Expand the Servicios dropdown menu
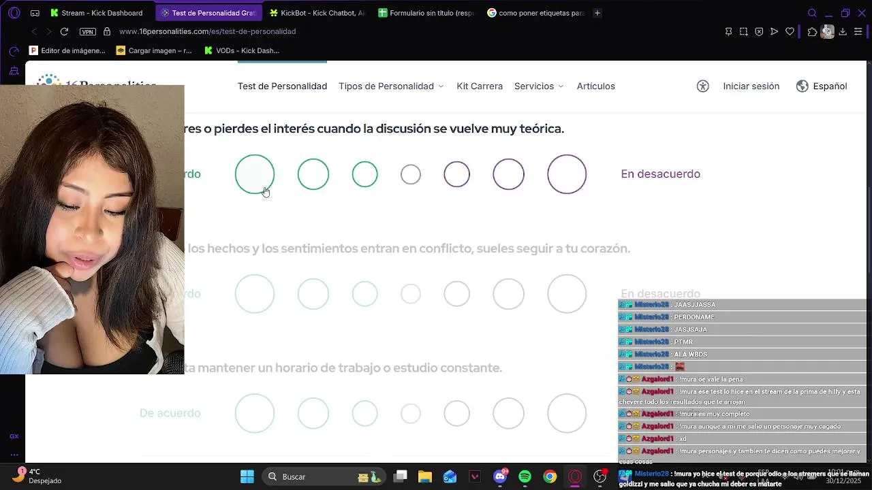 point(539,86)
